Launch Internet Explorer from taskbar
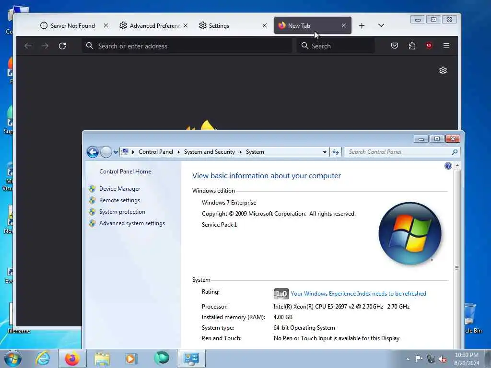Image resolution: width=491 pixels, height=368 pixels. [43, 358]
